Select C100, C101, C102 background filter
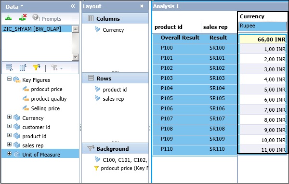This screenshot has width=289, height=184. (x=125, y=160)
